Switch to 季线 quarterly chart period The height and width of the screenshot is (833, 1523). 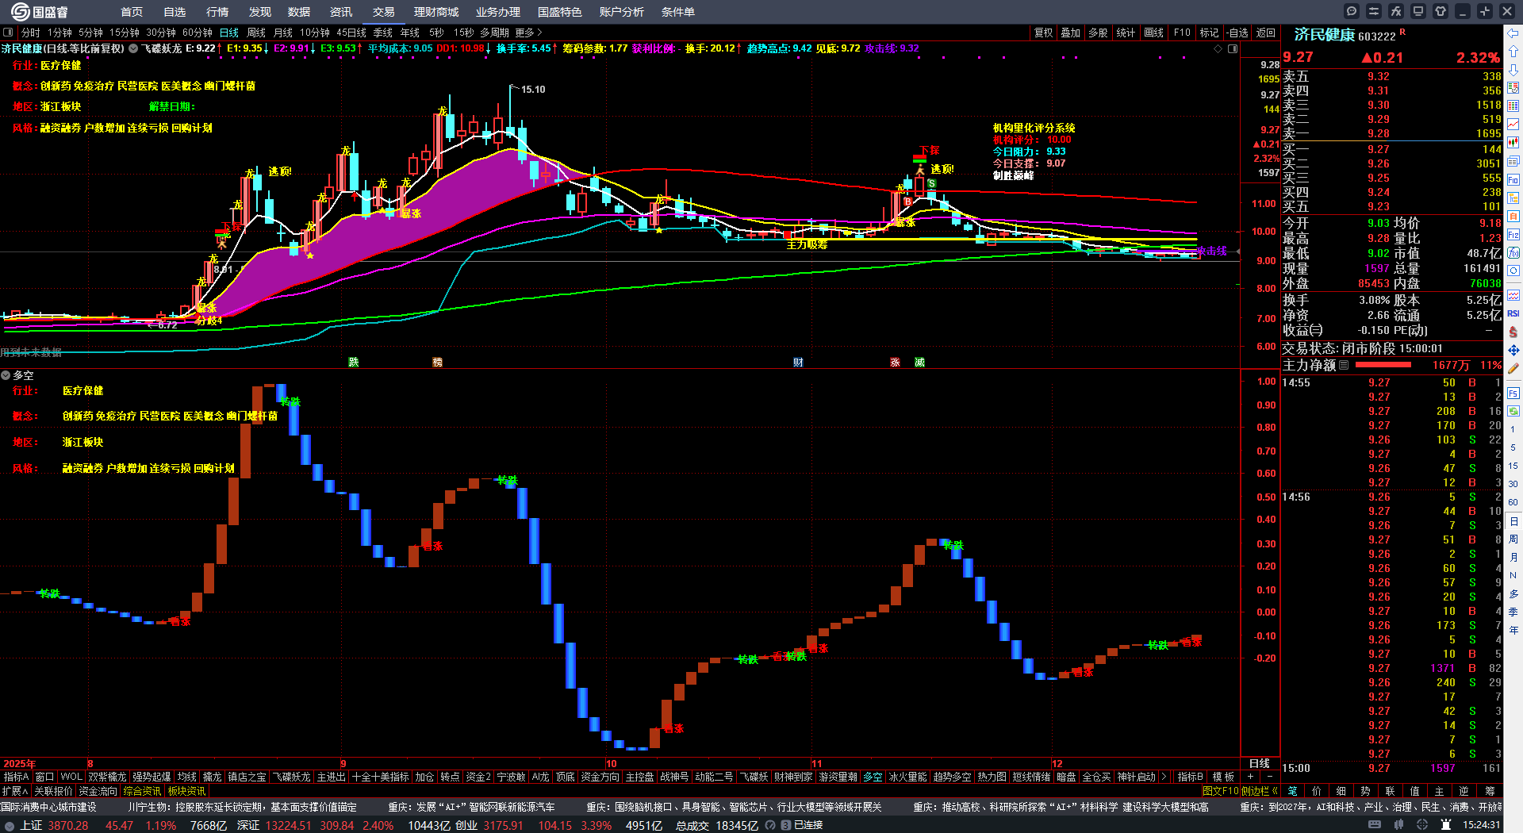coord(383,33)
